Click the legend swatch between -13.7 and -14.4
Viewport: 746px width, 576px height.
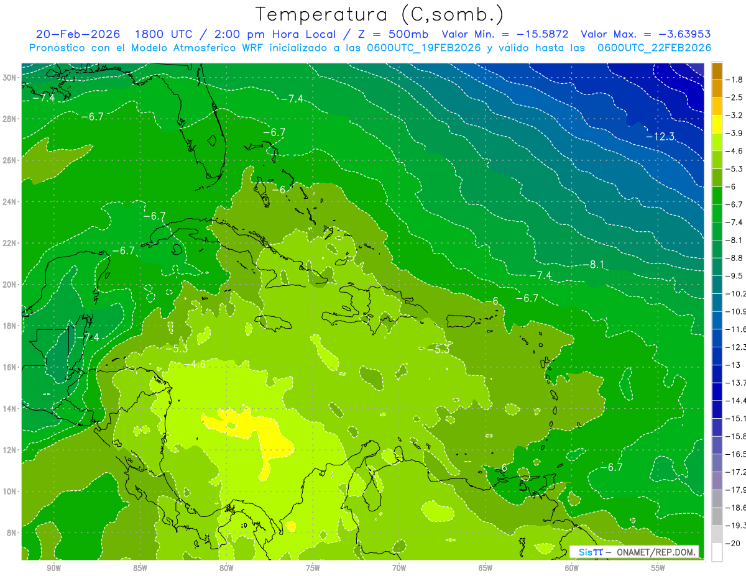pyautogui.click(x=717, y=391)
